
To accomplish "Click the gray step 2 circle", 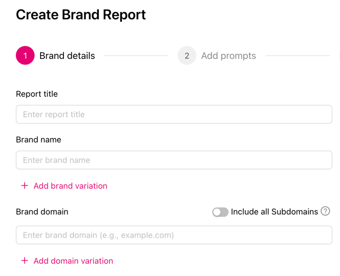I will pyautogui.click(x=187, y=56).
